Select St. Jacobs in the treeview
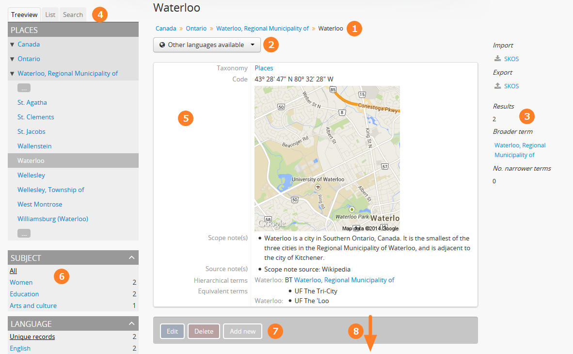Image resolution: width=573 pixels, height=354 pixels. click(32, 131)
